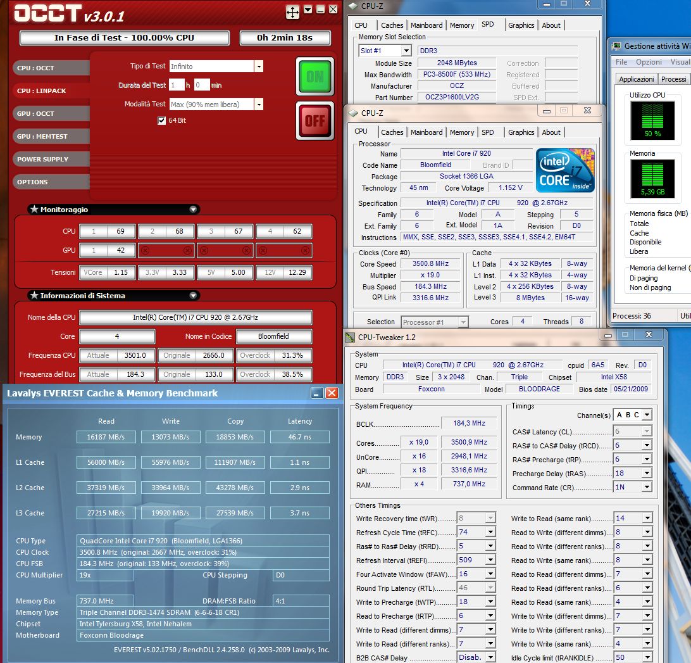Image resolution: width=691 pixels, height=663 pixels.
Task: Open the Precharge Delay (tRAS) dropdown
Action: (x=647, y=473)
